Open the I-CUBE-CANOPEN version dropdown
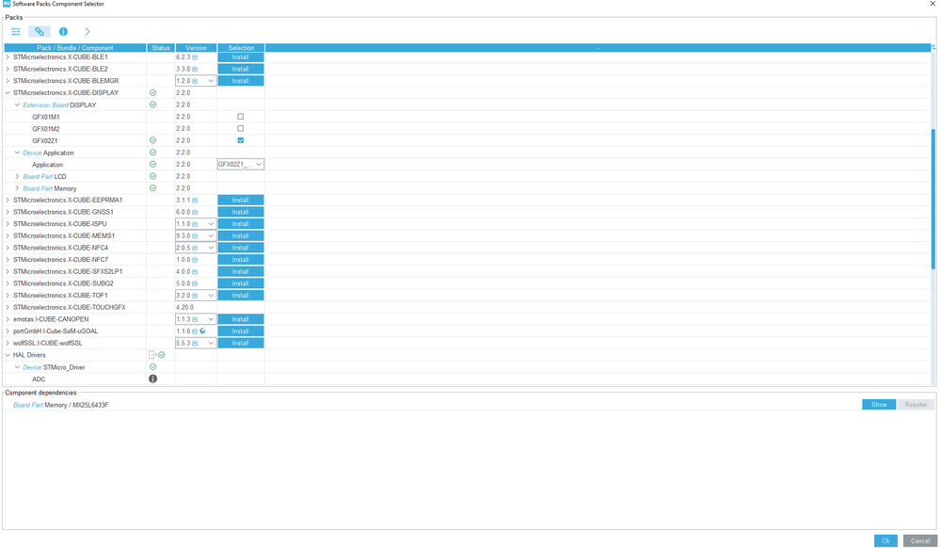940x548 pixels. click(196, 319)
